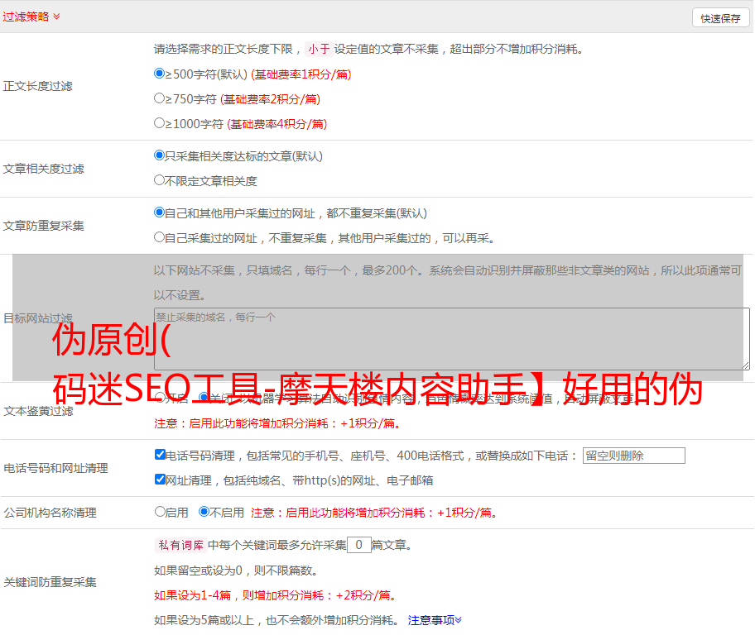Image resolution: width=755 pixels, height=635 pixels.
Task: Click the 小于 highlighted tag
Action: click(x=319, y=49)
